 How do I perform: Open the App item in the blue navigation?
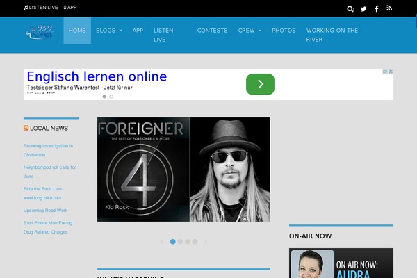click(x=138, y=31)
